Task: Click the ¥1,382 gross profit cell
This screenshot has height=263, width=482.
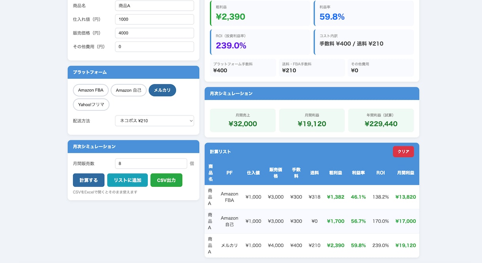Action: [336, 197]
